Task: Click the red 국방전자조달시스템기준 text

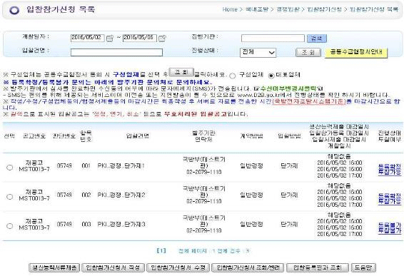Action: pos(308,101)
